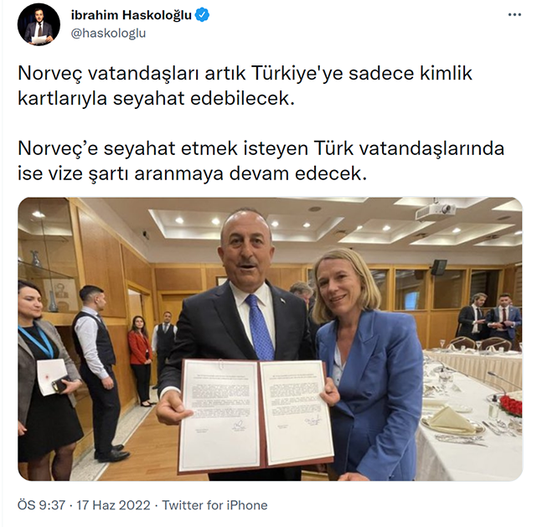Select the second paragraph about vize şartı
This screenshot has height=527, width=537.
(x=261, y=161)
